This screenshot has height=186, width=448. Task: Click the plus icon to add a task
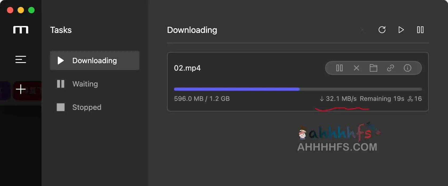click(x=20, y=90)
